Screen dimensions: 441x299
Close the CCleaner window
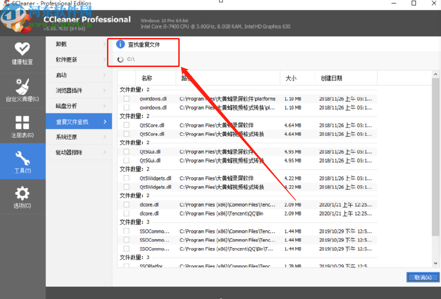tap(434, 3)
